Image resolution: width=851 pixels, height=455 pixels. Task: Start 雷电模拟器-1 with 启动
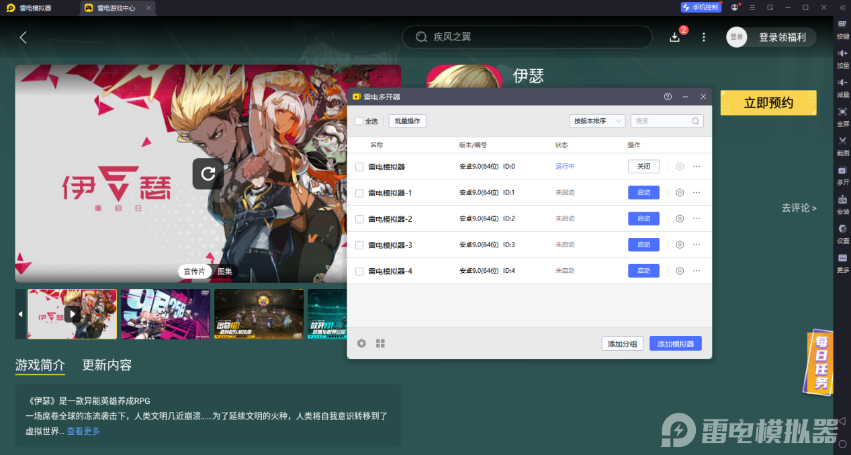click(643, 192)
